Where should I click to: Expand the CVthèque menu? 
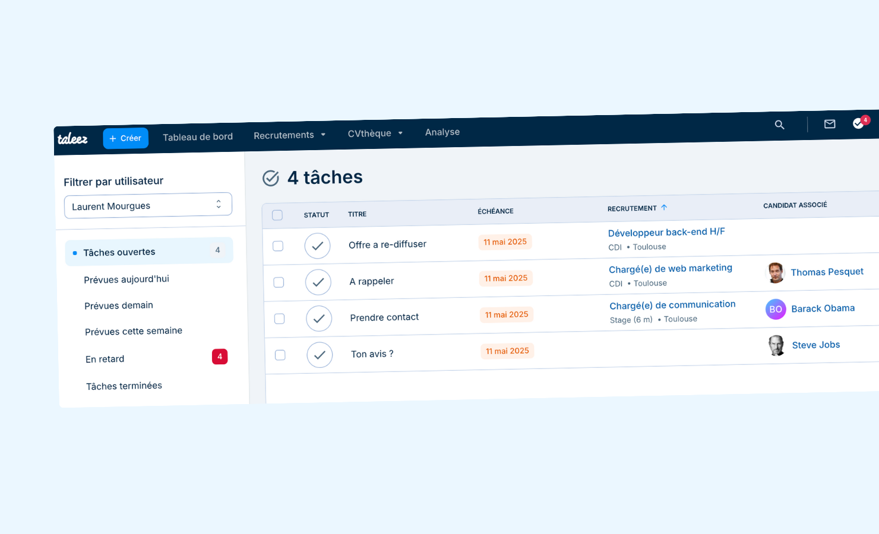coord(375,133)
